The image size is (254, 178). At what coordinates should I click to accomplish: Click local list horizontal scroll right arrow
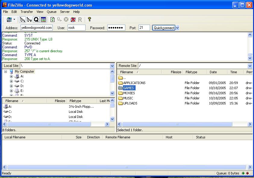click(x=107, y=124)
